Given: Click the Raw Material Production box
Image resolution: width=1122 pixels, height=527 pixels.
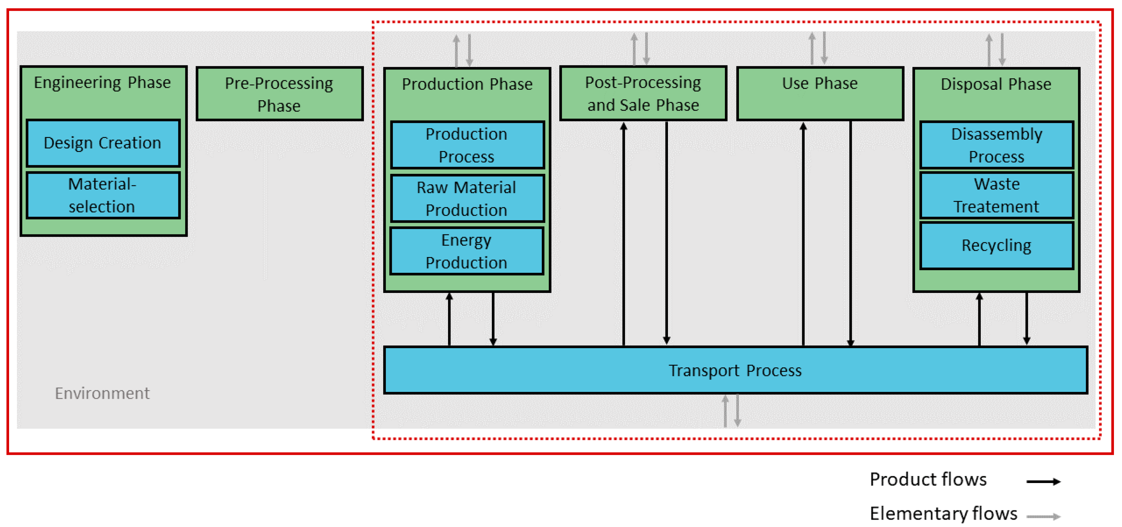Looking at the screenshot, I should point(467,199).
